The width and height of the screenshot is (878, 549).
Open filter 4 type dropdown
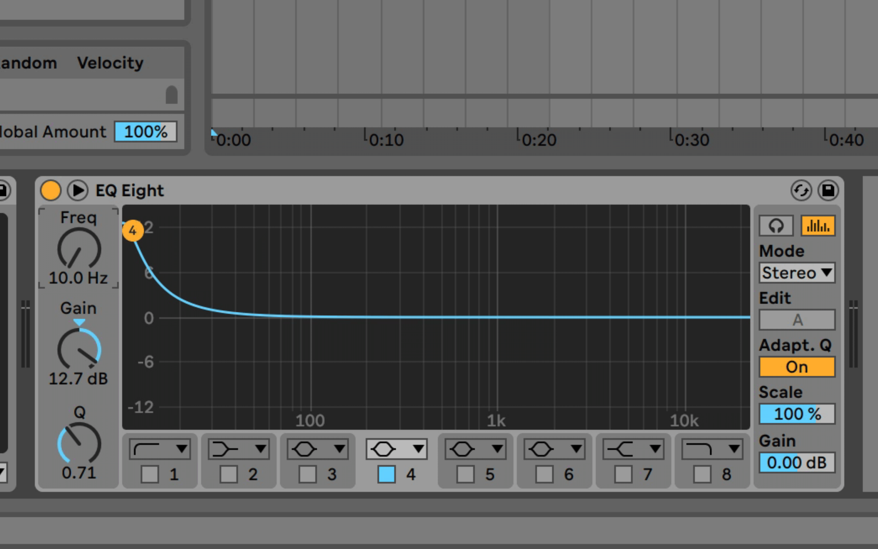click(x=397, y=449)
